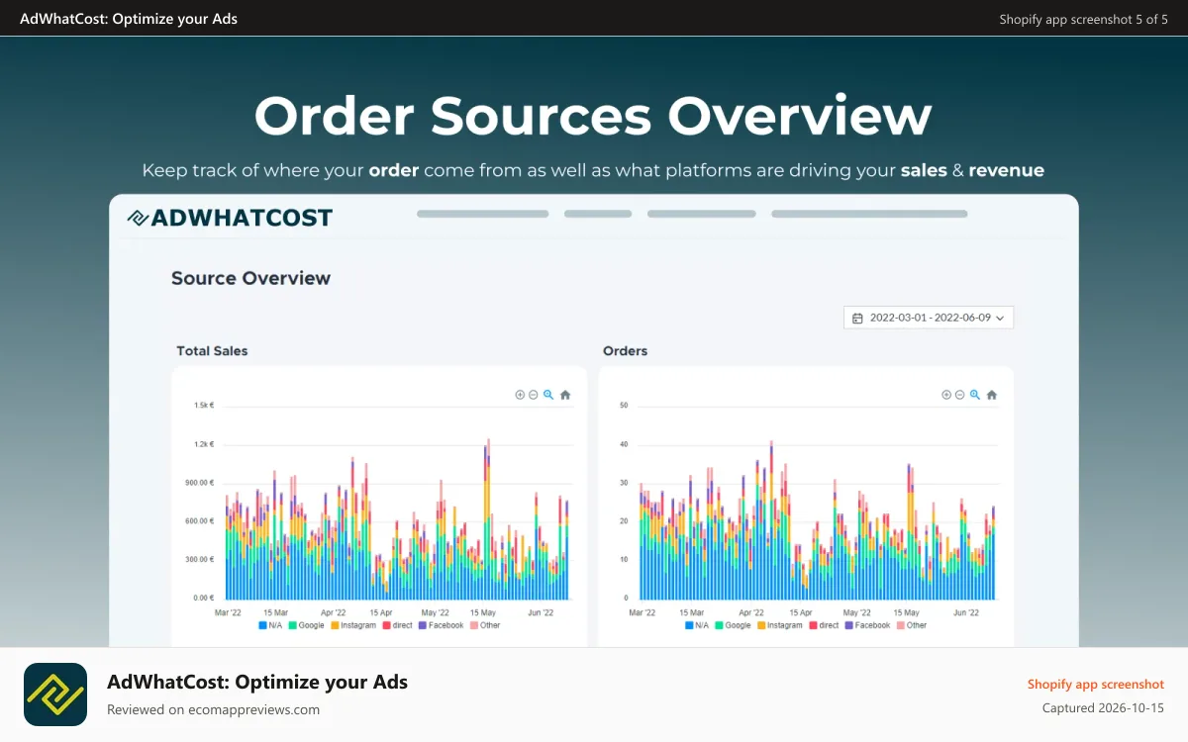The width and height of the screenshot is (1188, 742).
Task: Toggle the N/A series in Total Sales legend
Action: tap(270, 625)
